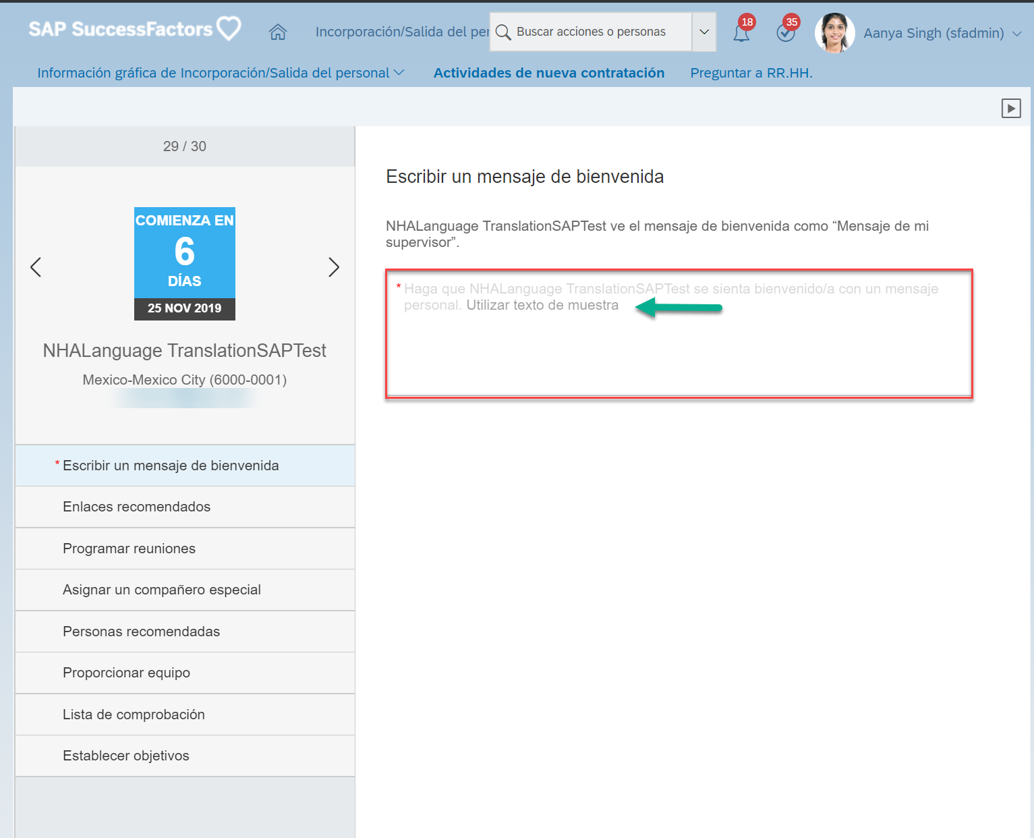The width and height of the screenshot is (1034, 838).
Task: Open Actividades de nueva contratación tab
Action: [549, 73]
